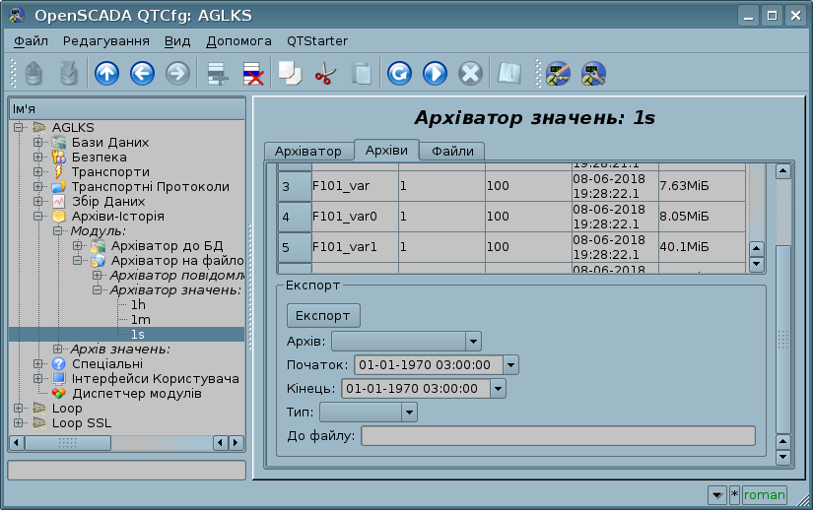Click the roman user label in status bar

(x=765, y=495)
